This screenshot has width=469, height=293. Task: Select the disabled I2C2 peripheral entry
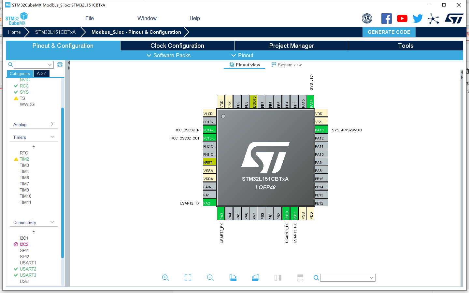pyautogui.click(x=24, y=244)
